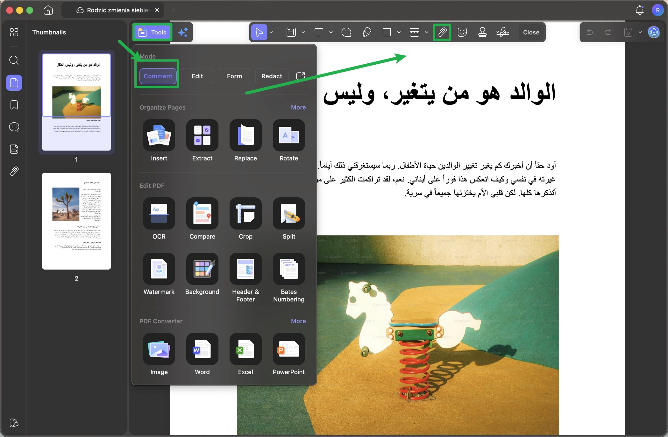This screenshot has width=668, height=437.
Task: Expand the shape tool options chevron
Action: click(x=399, y=32)
